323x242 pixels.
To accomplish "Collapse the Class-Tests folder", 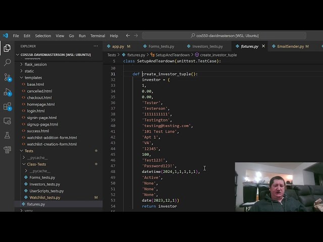I will point(36,164).
